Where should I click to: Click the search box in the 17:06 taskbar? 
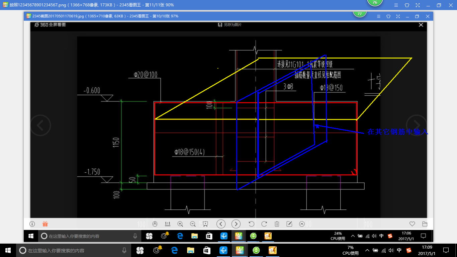[x=90, y=236]
